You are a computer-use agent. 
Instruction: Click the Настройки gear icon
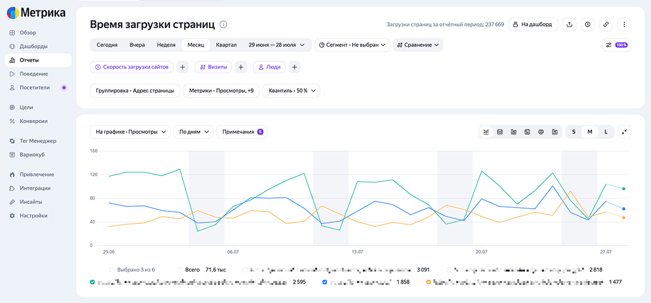coord(12,216)
